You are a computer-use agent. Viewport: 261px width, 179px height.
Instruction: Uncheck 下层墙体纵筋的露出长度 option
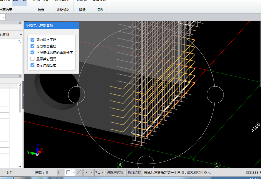(x=32, y=52)
